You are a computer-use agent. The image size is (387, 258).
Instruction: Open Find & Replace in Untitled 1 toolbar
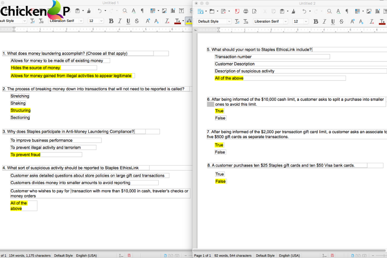(125, 11)
